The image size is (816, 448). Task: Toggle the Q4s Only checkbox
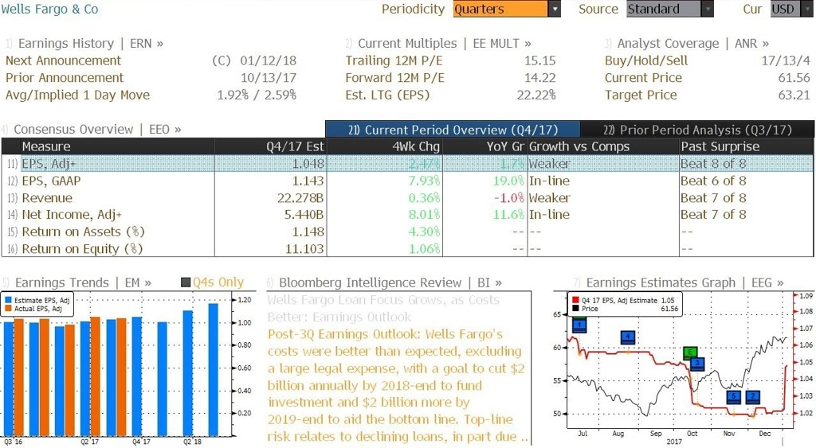pyautogui.click(x=186, y=282)
